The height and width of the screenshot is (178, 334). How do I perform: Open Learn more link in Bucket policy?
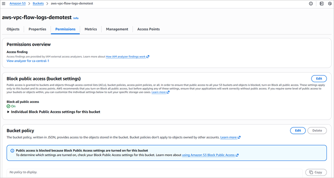[x=230, y=138]
